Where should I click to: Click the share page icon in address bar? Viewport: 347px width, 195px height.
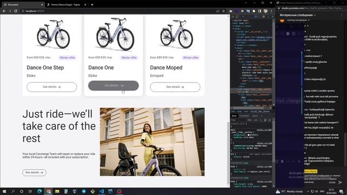218,11
